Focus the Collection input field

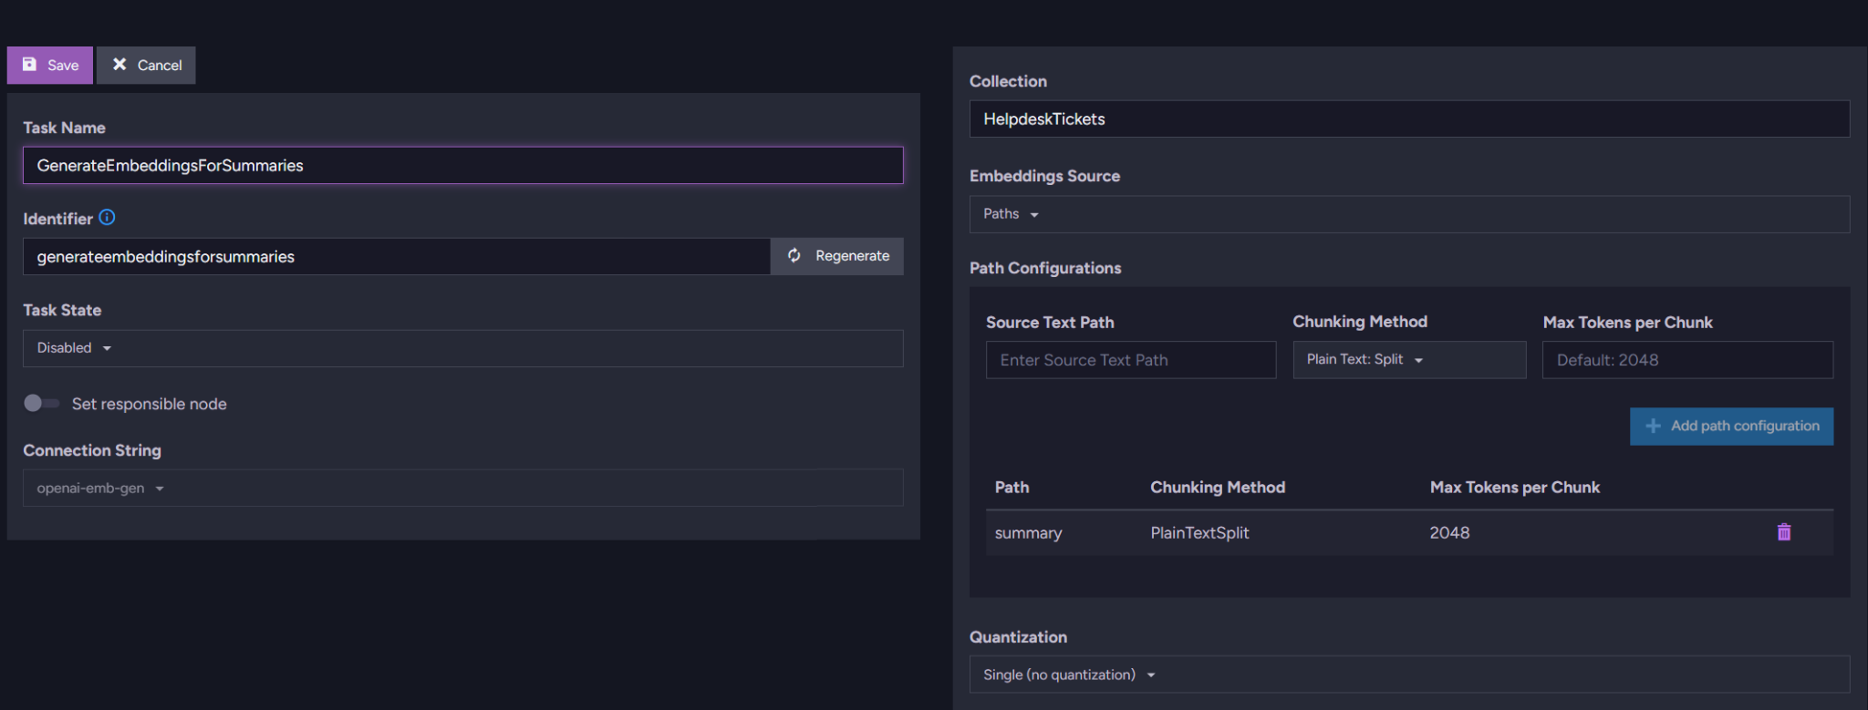1409,119
